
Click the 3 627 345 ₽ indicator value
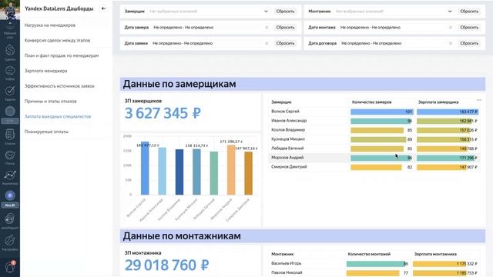[x=163, y=113]
